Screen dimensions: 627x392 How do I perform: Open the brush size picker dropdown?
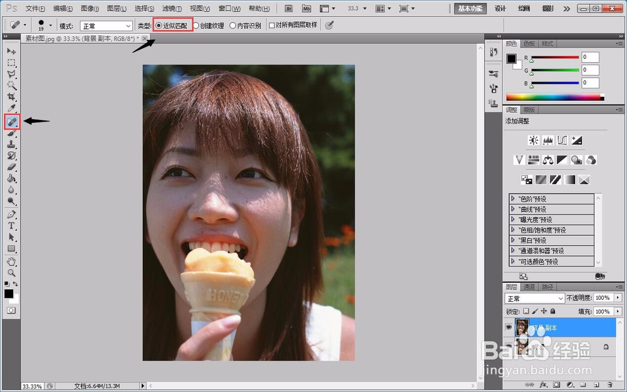[x=50, y=25]
